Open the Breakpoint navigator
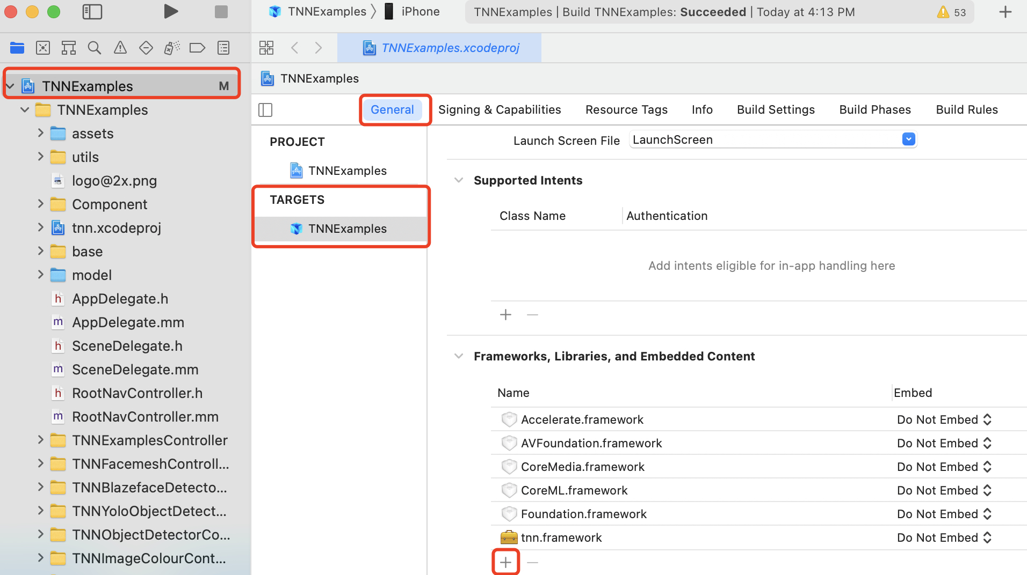 (x=198, y=48)
